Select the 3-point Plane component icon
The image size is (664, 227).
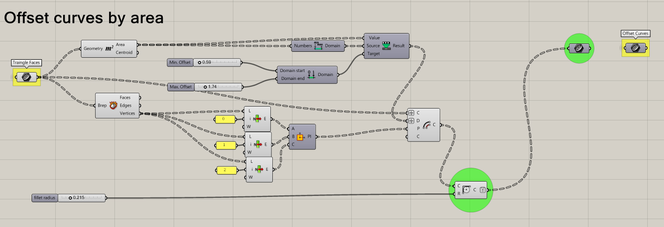299,137
